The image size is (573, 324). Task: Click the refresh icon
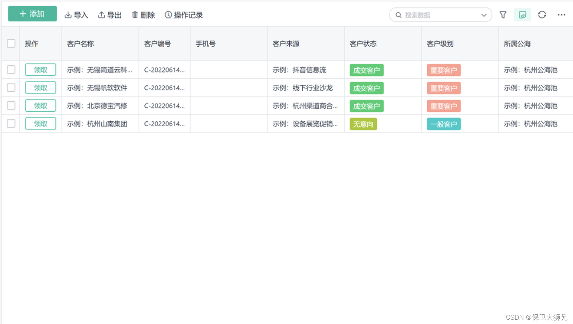tap(542, 15)
